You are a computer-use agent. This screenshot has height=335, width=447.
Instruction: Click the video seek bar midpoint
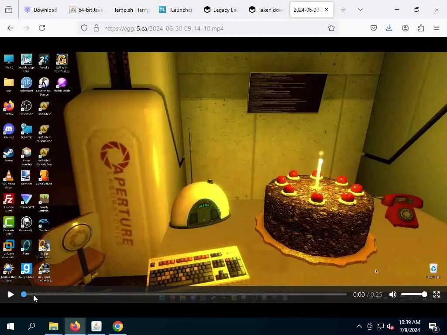[185, 294]
